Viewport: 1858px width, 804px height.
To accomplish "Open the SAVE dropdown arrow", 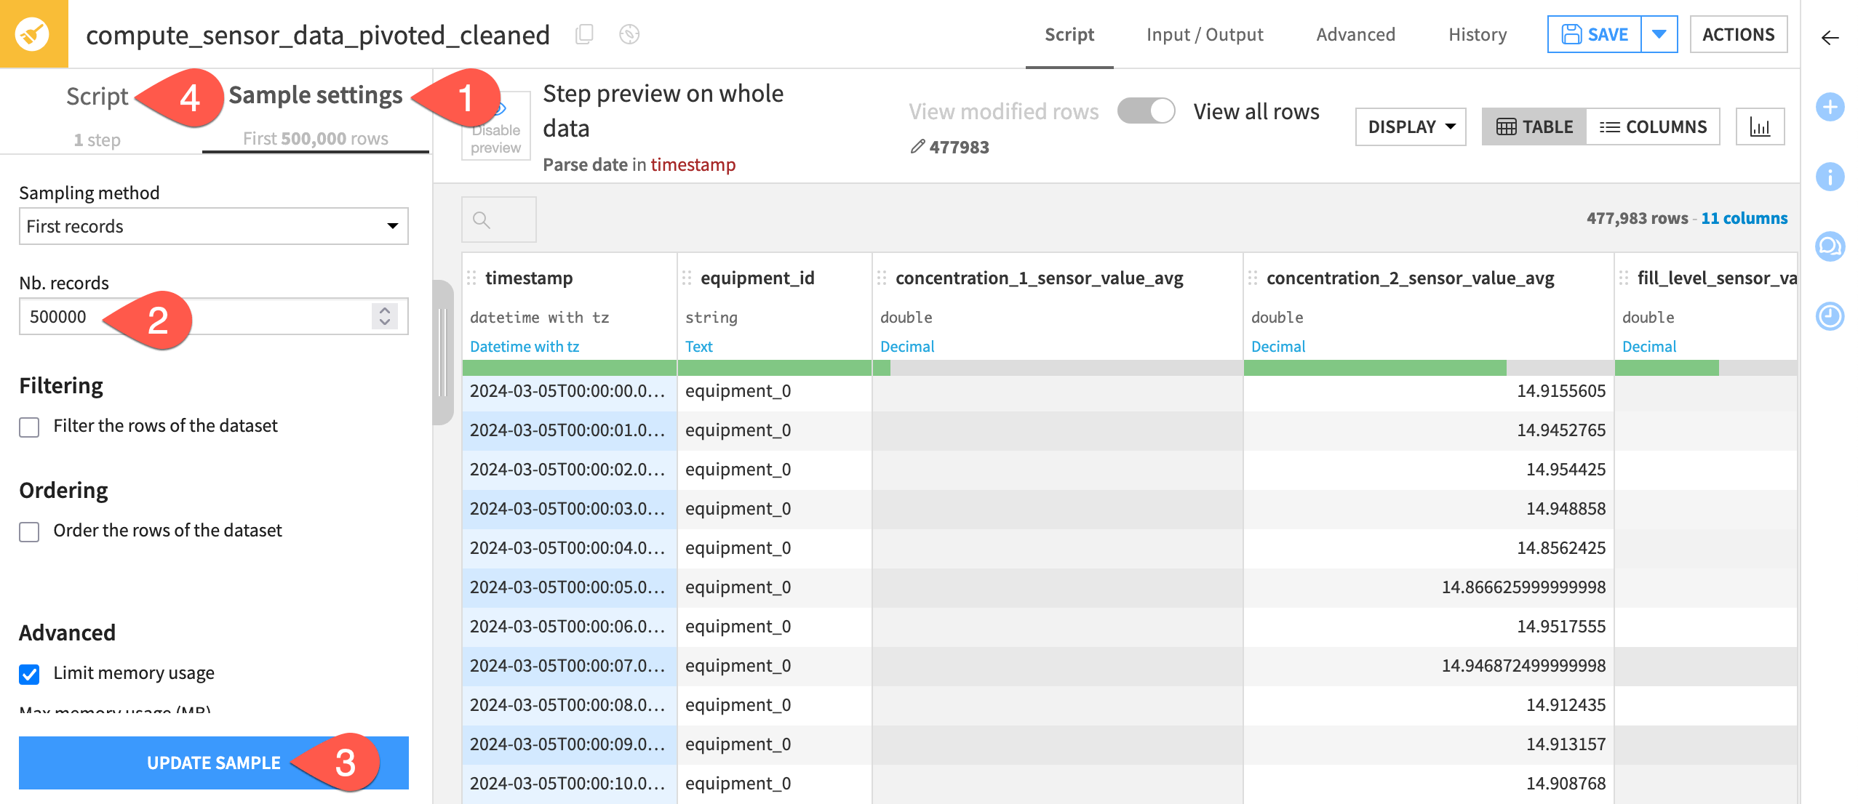I will tap(1659, 34).
